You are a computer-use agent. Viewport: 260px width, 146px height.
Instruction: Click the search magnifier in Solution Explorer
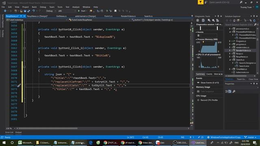click(x=255, y=24)
